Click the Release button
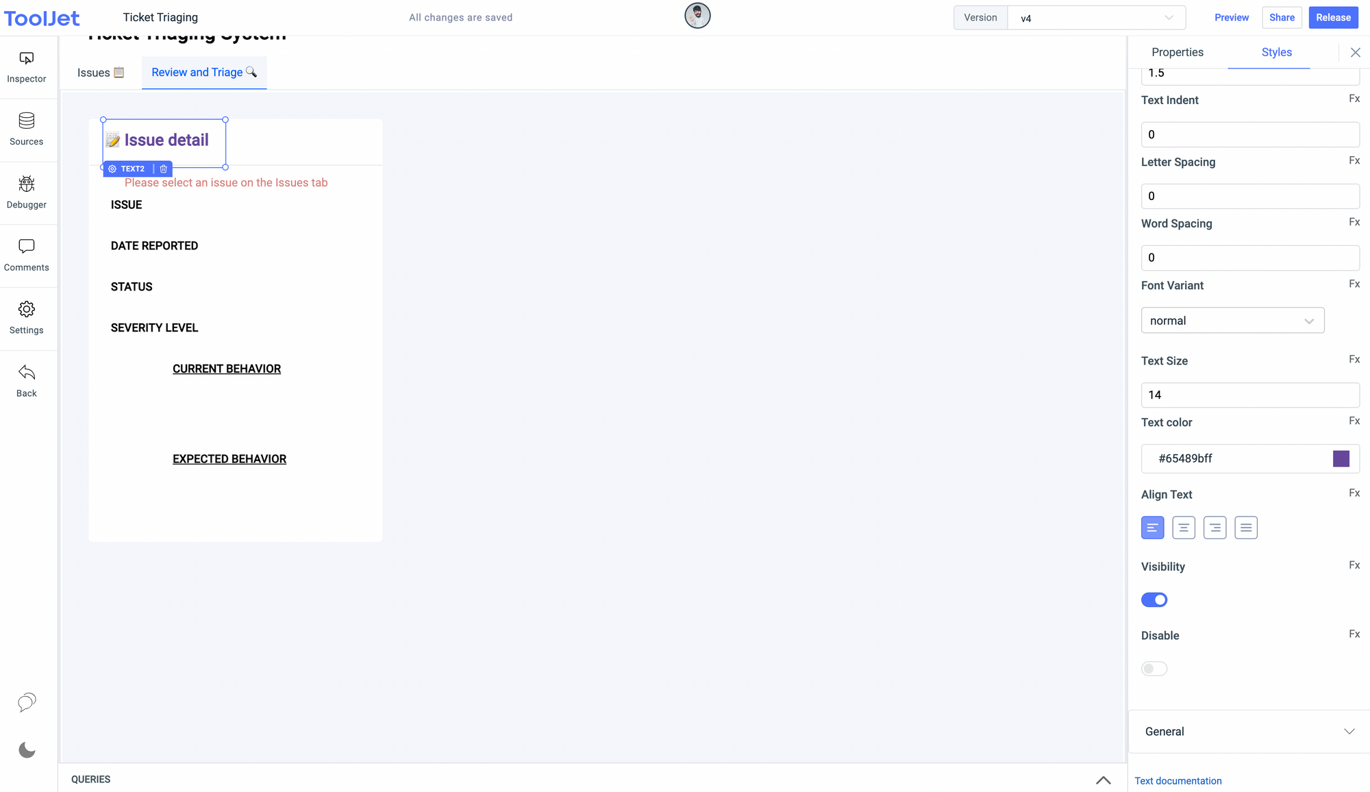This screenshot has height=792, width=1370. tap(1333, 18)
